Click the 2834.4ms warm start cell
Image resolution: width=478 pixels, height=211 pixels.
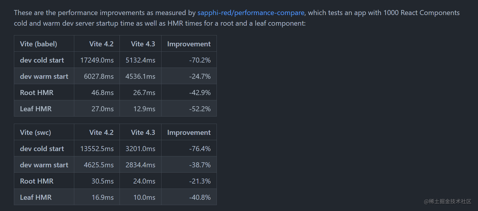tap(140, 165)
